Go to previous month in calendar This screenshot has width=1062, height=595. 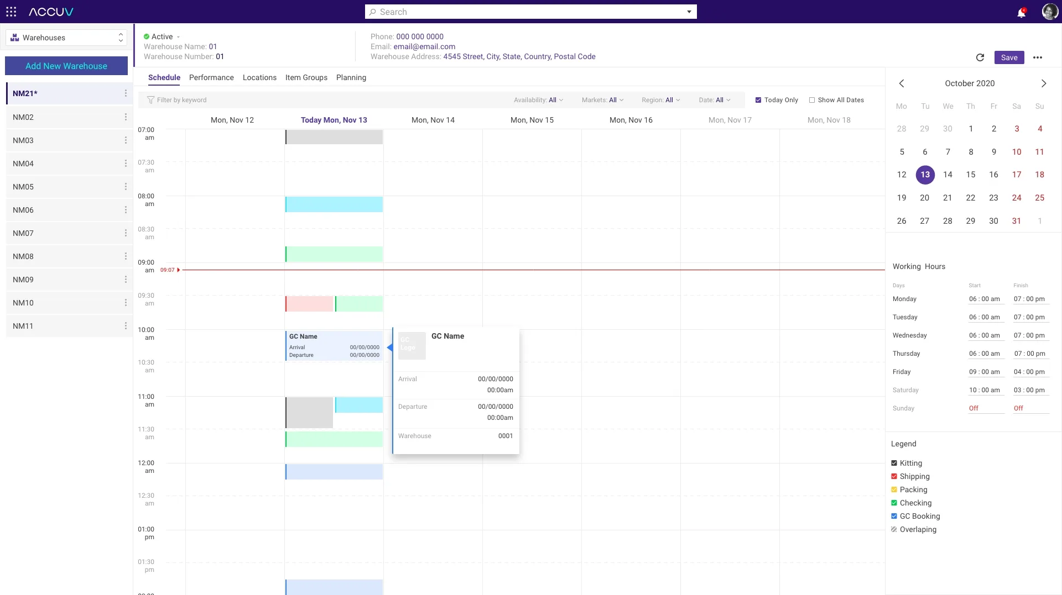[x=902, y=83]
